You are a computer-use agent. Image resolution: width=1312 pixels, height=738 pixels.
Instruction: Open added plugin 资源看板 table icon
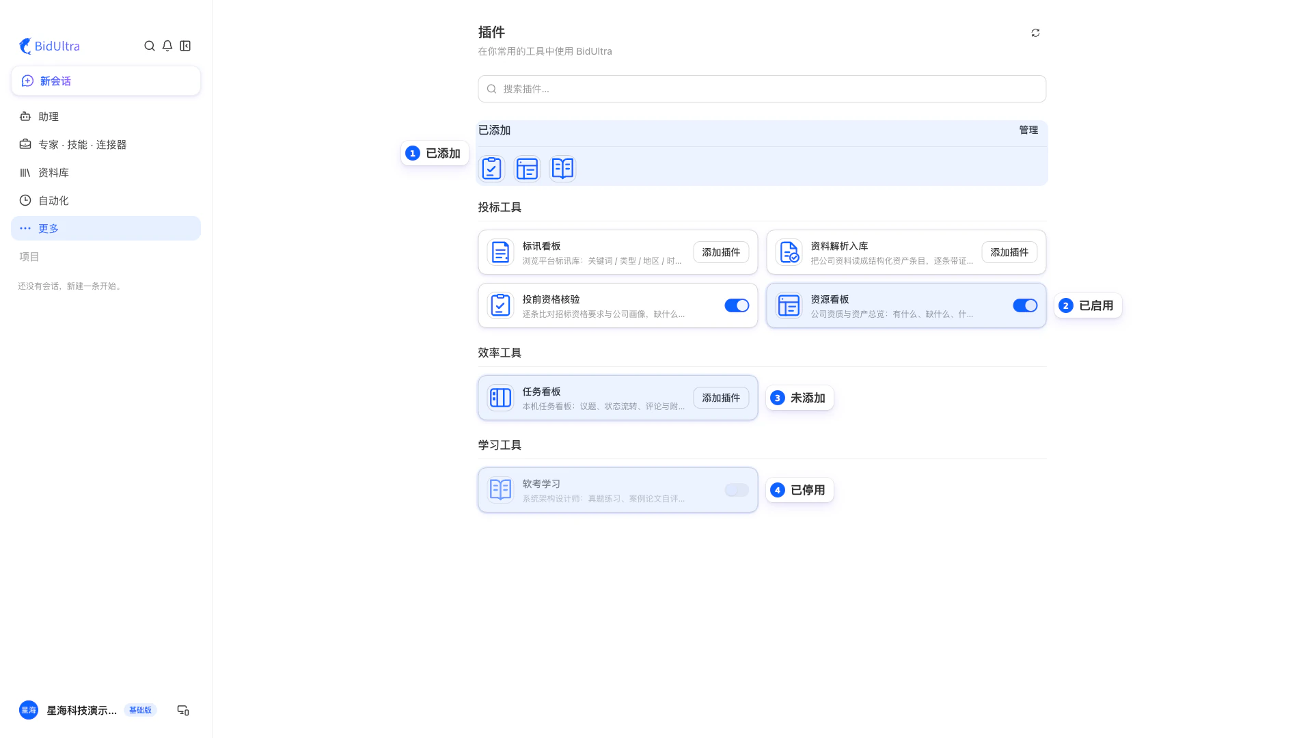(x=527, y=168)
